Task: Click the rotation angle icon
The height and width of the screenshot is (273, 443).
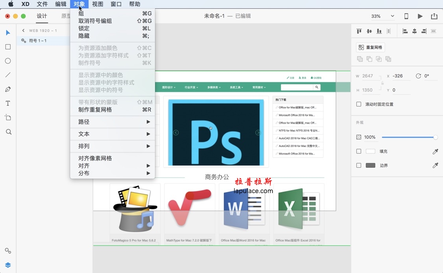Action: (419, 76)
